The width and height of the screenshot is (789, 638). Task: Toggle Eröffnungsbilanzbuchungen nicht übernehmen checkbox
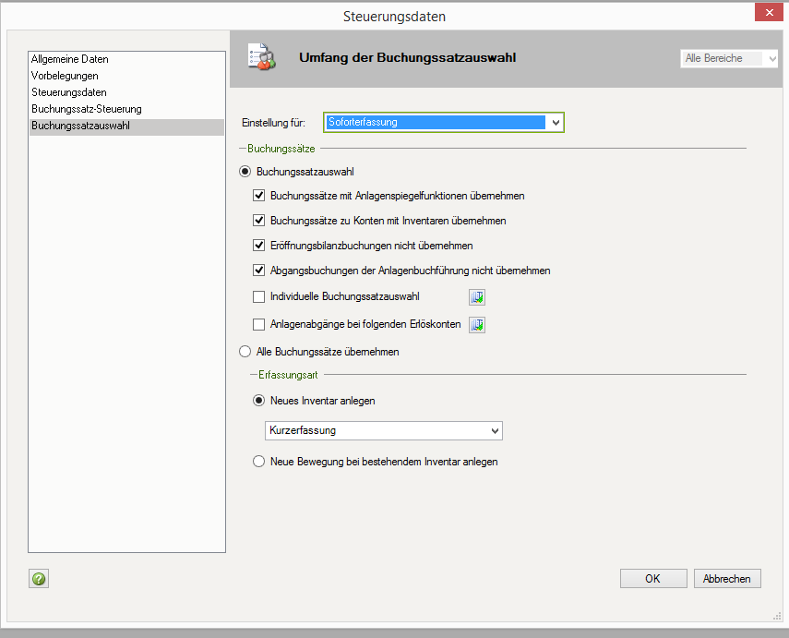259,246
